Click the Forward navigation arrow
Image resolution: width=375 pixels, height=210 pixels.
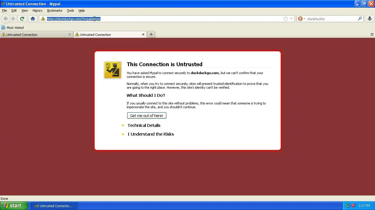[13, 19]
